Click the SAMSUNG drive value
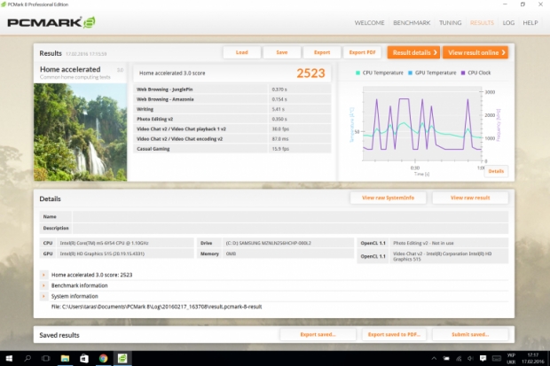 pyautogui.click(x=268, y=243)
